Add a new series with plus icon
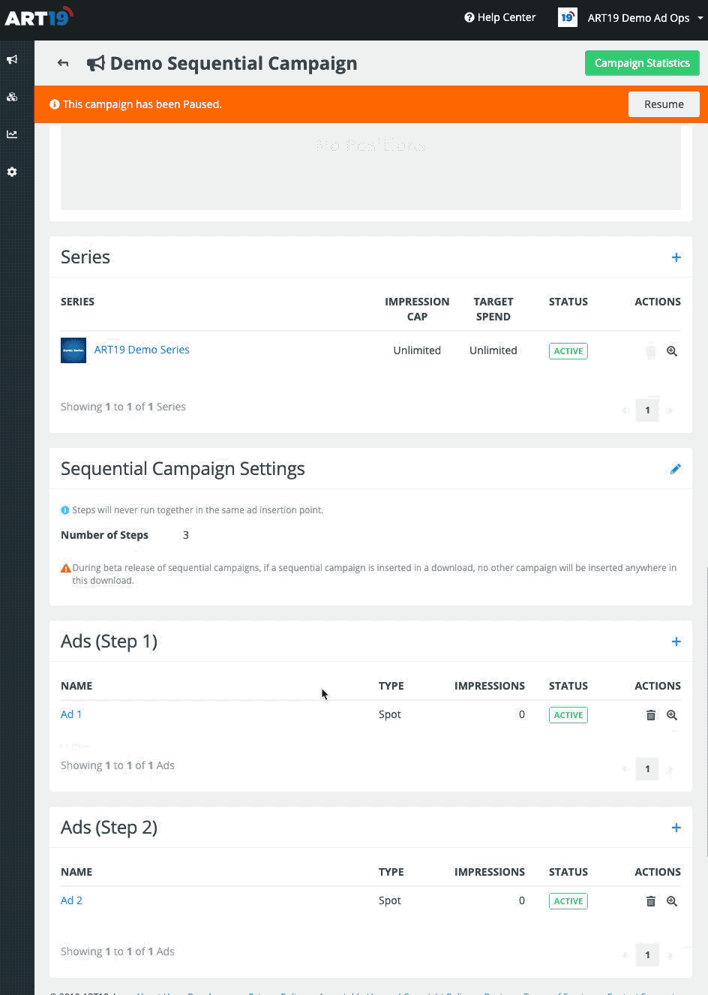Image resolution: width=708 pixels, height=995 pixels. click(676, 257)
